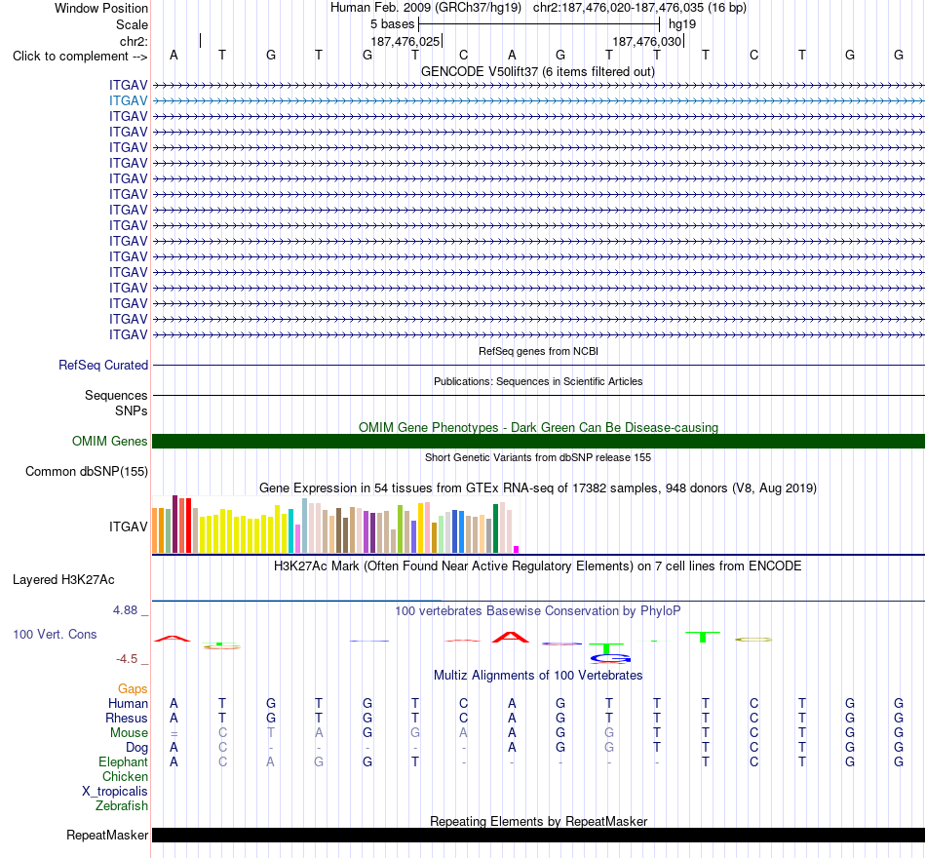Click the 187,476,030 coordinate marker
Viewport: 926px width, 858px height.
point(647,41)
